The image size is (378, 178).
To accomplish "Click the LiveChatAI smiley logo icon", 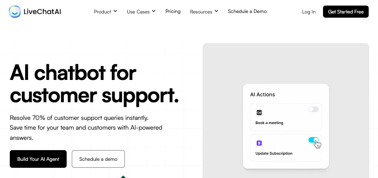I will [x=15, y=12].
